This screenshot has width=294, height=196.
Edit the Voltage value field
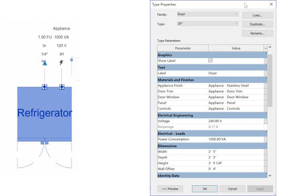(235, 121)
